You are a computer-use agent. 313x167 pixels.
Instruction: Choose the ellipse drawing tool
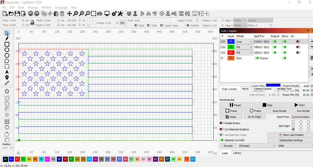(x=7, y=50)
